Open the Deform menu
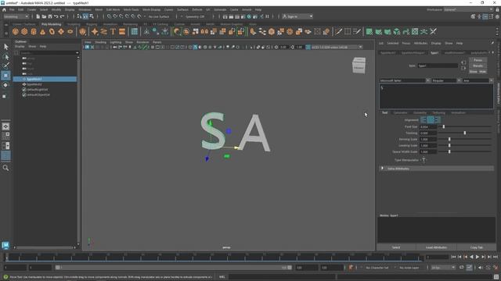Screen dimensions: 501x281 pos(197,10)
